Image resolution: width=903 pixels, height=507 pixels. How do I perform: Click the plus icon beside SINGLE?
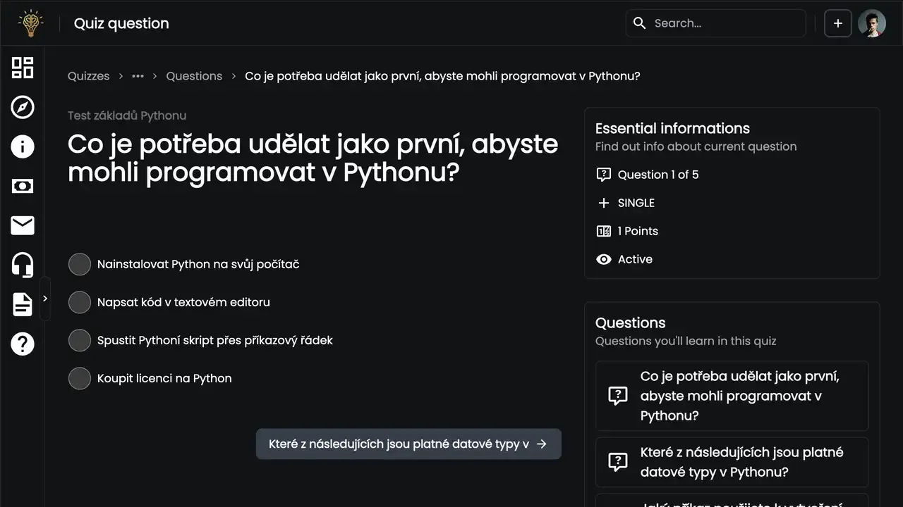[603, 203]
